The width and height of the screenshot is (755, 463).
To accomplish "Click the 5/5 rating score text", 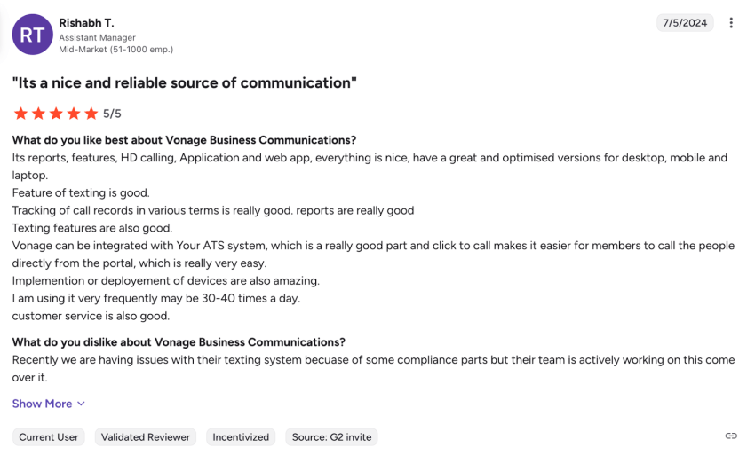I will (112, 114).
